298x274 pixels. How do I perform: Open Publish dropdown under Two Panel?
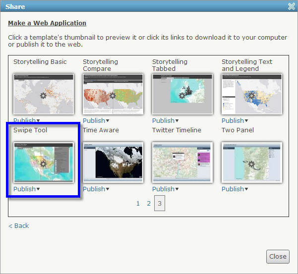(x=235, y=189)
